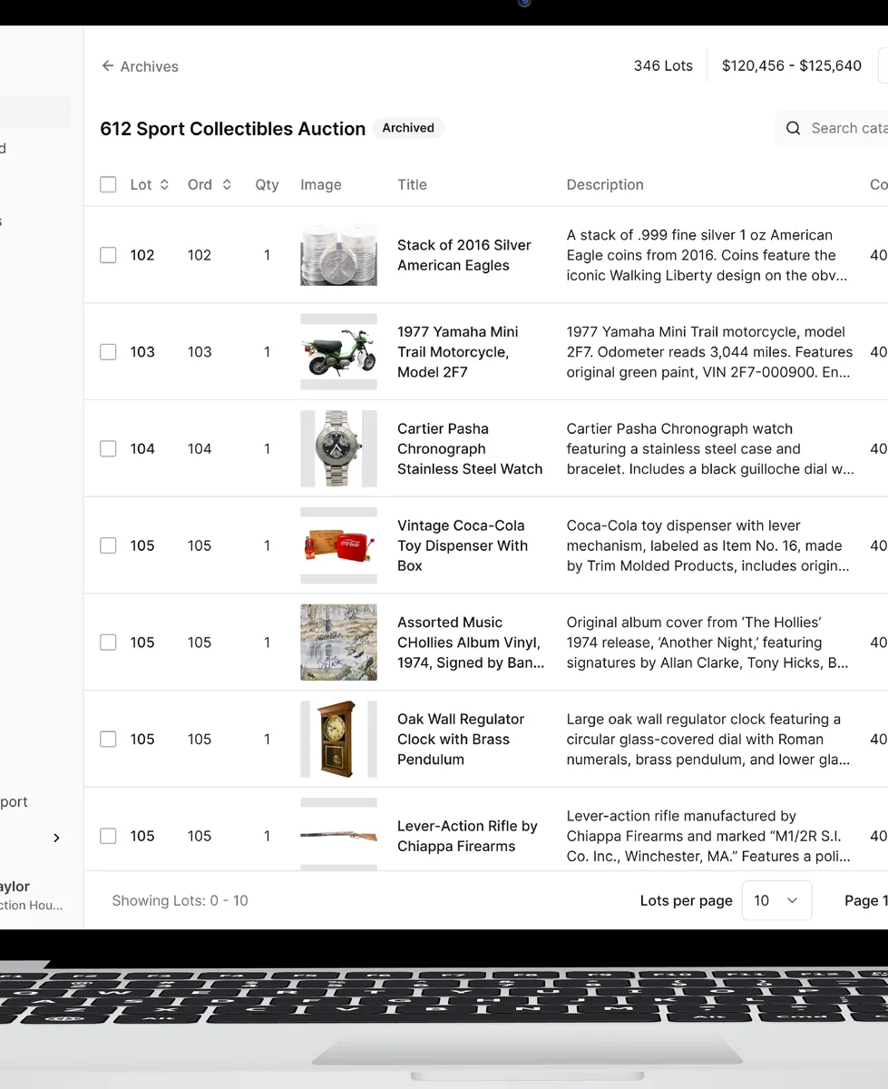888x1089 pixels.
Task: Select Oak Wall Regulator Clock checkbox
Action: tap(108, 739)
